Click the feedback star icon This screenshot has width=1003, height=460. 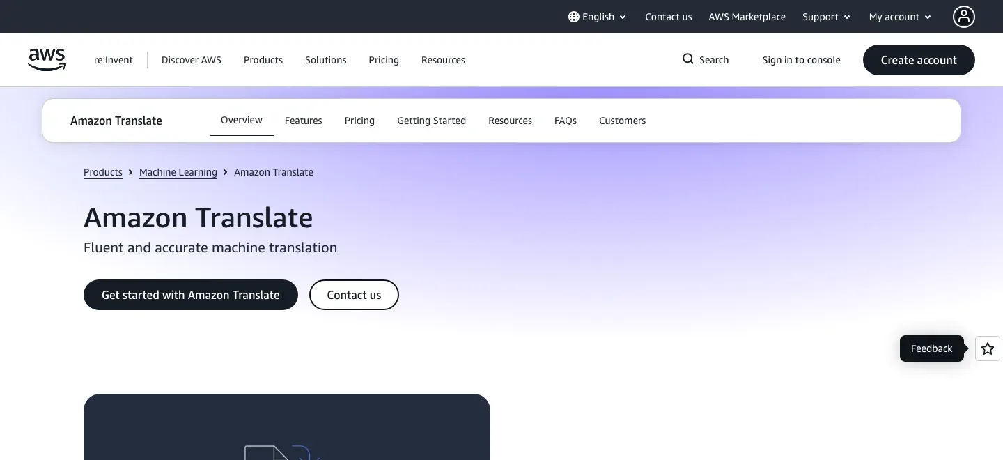coord(988,348)
